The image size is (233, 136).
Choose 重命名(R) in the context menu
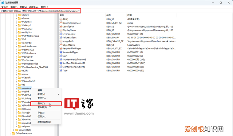[46, 107]
